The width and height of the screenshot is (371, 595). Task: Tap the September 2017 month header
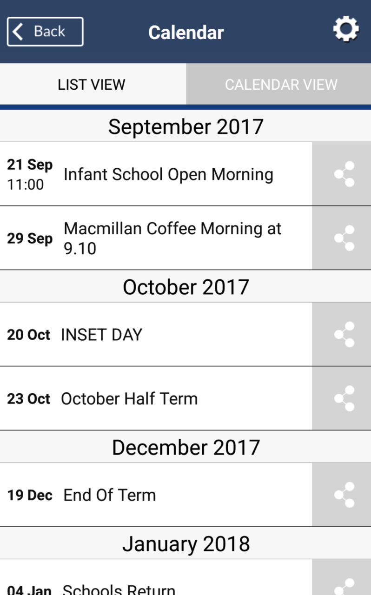(185, 126)
